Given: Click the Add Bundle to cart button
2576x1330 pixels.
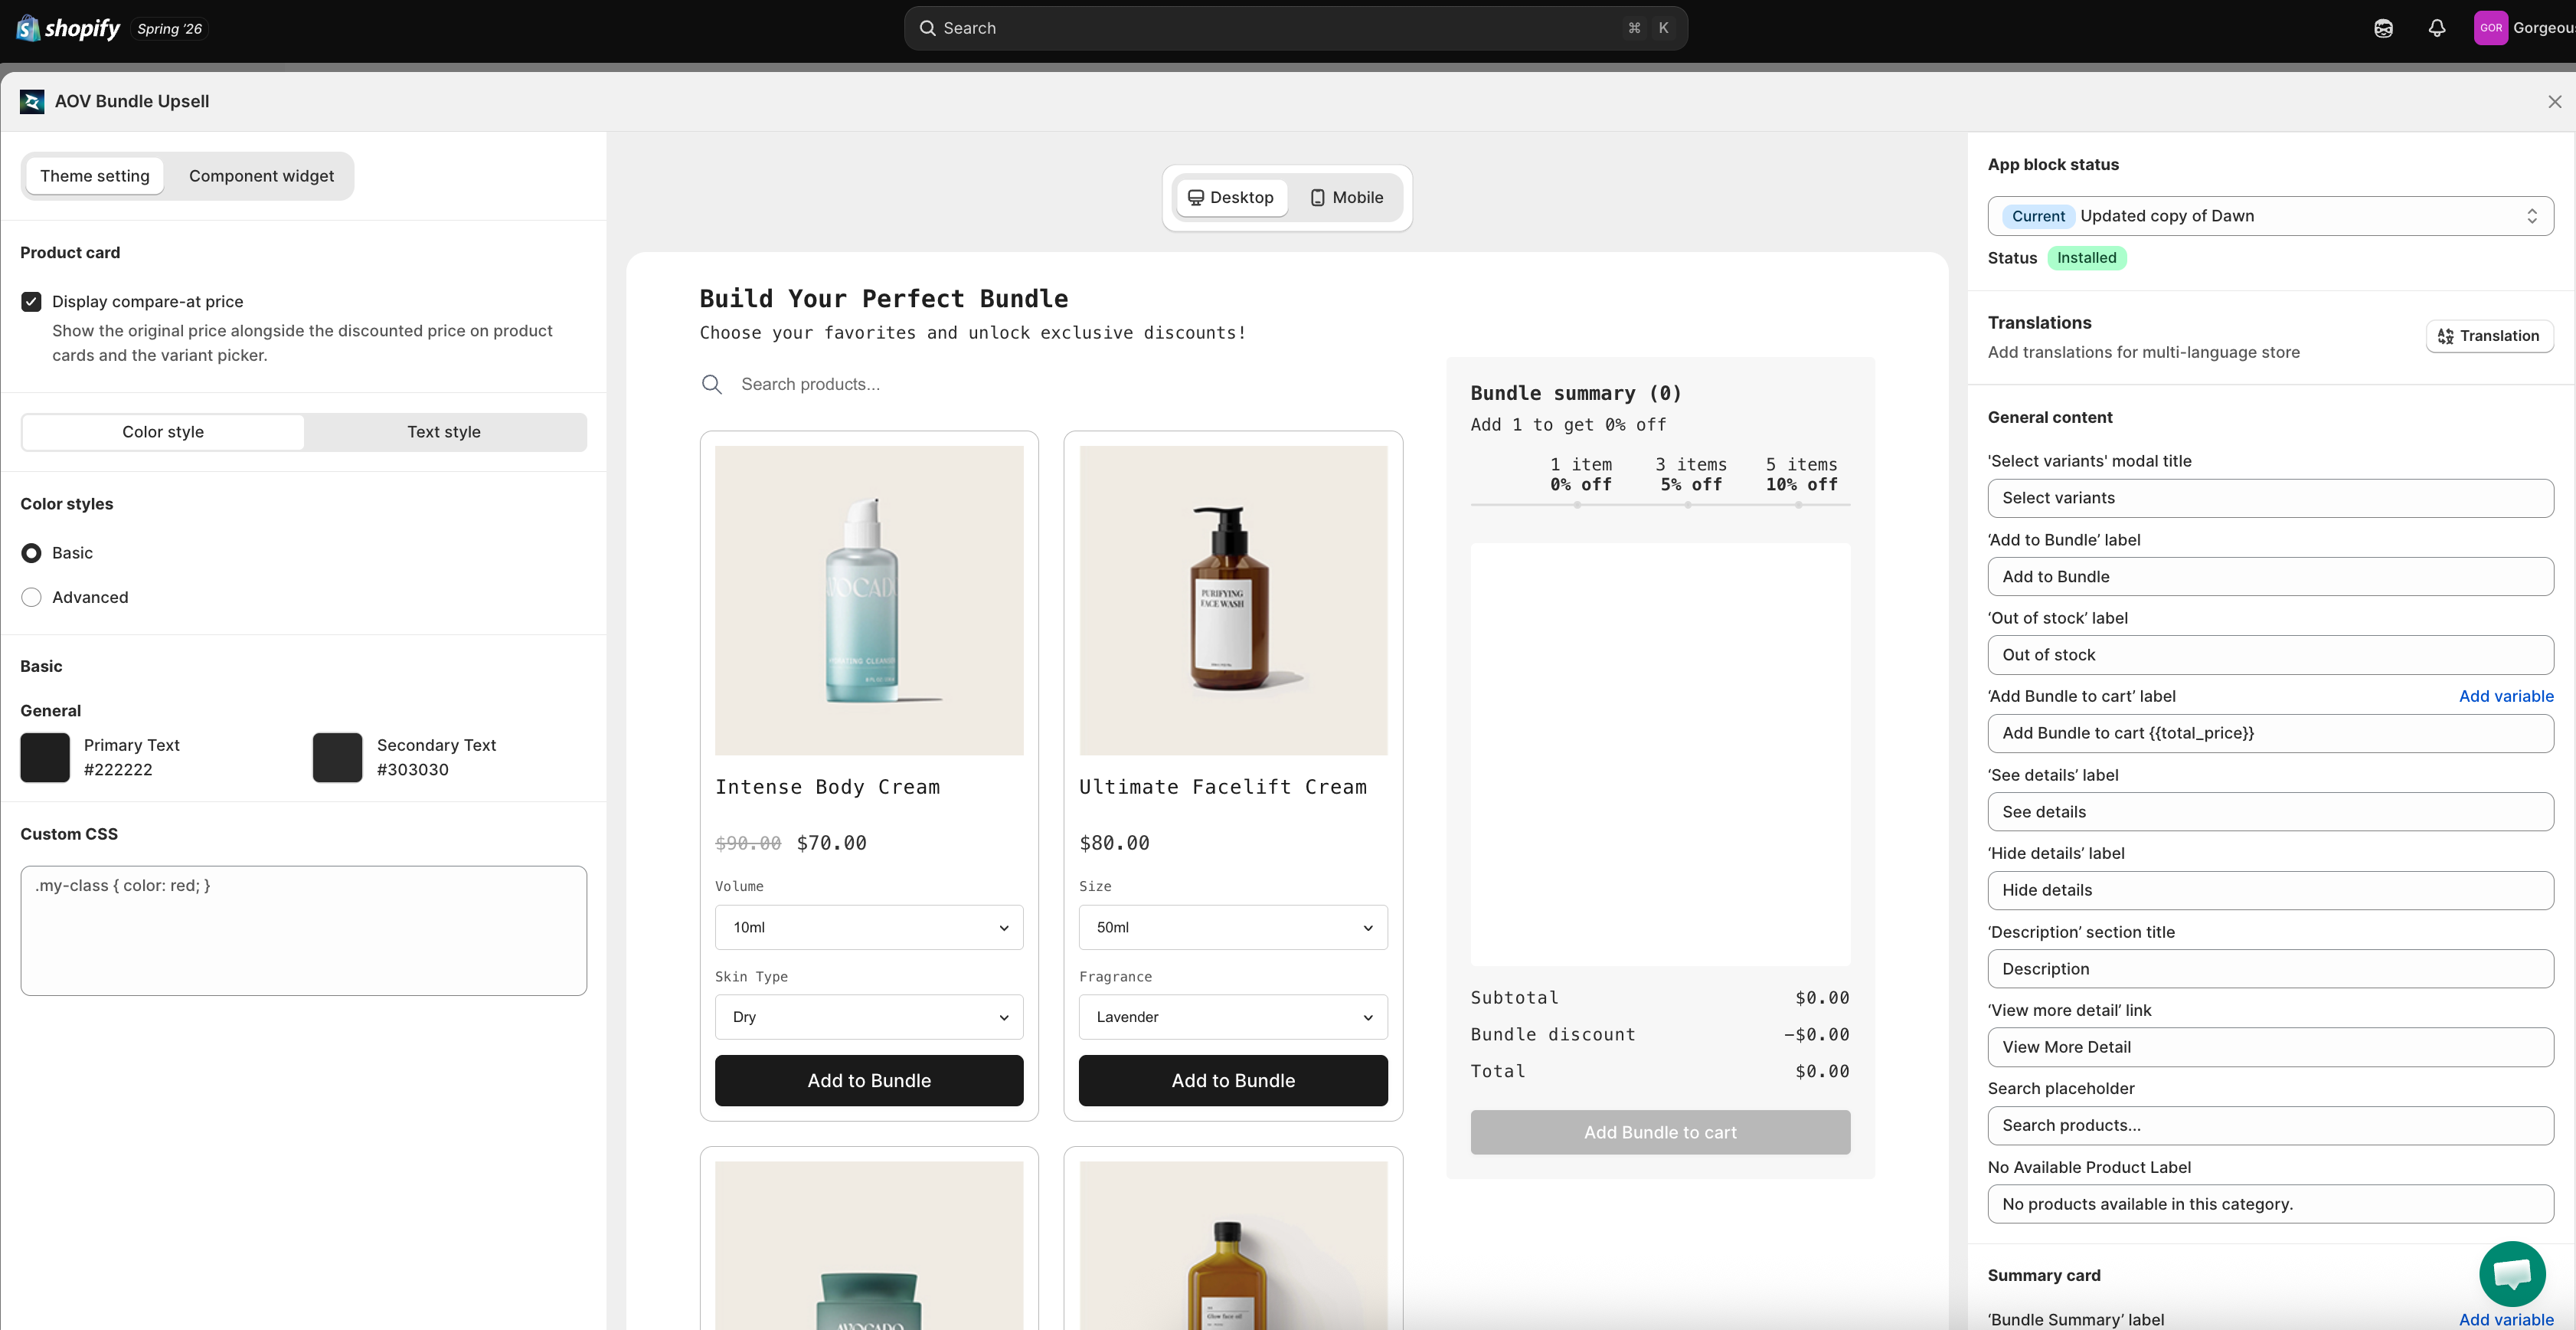Looking at the screenshot, I should click(x=1660, y=1132).
